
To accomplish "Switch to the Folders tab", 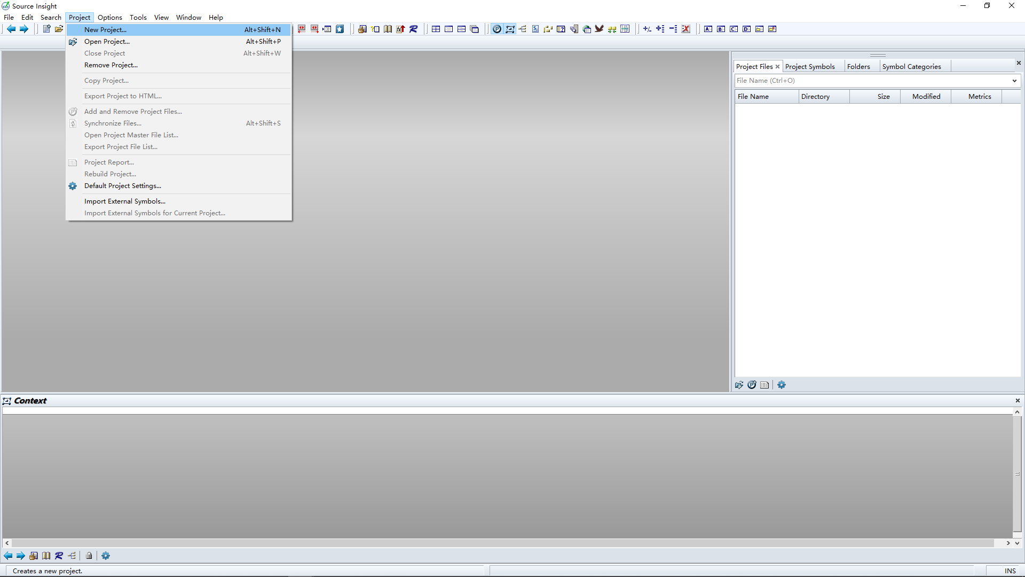I will (x=858, y=67).
